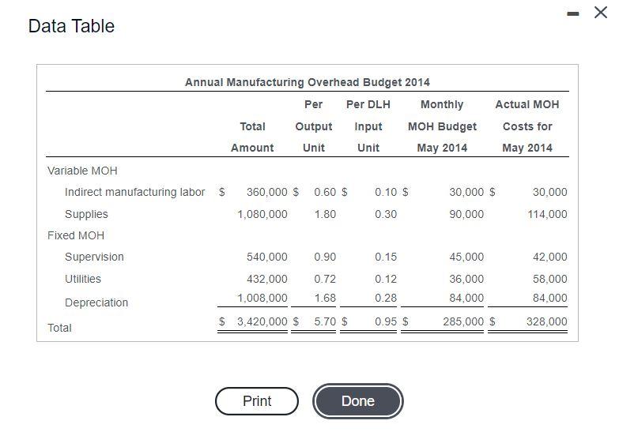Select the 0.15 per DLH value
Image resolution: width=619 pixels, height=447 pixels.
pyautogui.click(x=386, y=257)
